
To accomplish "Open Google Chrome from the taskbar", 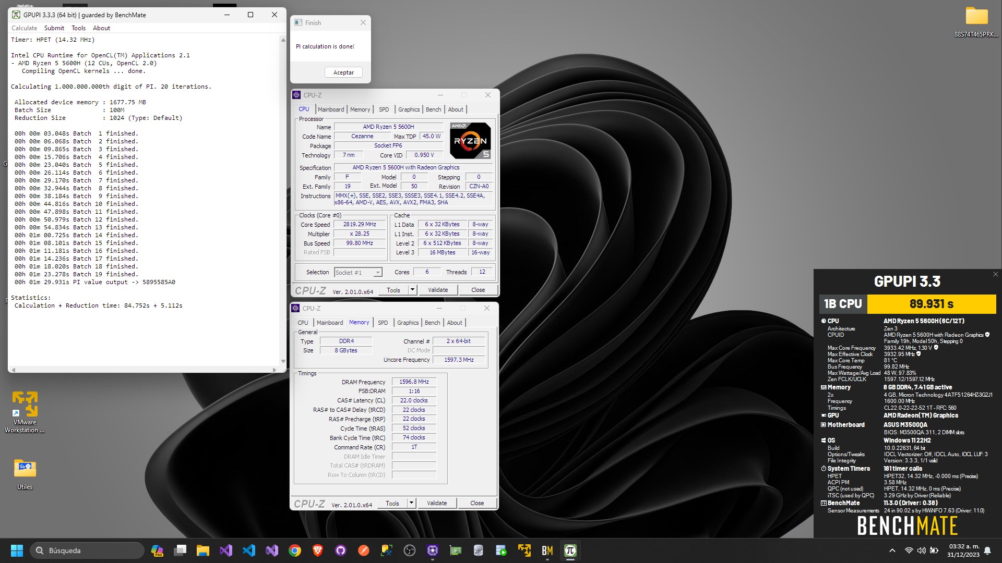I will pyautogui.click(x=295, y=550).
